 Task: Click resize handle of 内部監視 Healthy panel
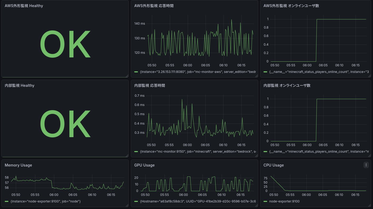(x=127, y=156)
